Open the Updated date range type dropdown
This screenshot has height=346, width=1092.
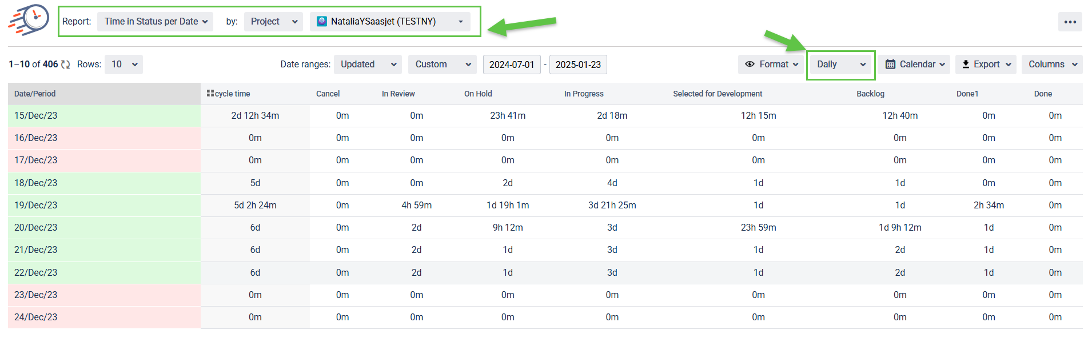tap(368, 65)
